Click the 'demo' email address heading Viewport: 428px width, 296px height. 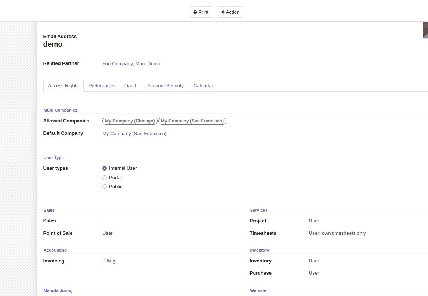click(x=53, y=44)
